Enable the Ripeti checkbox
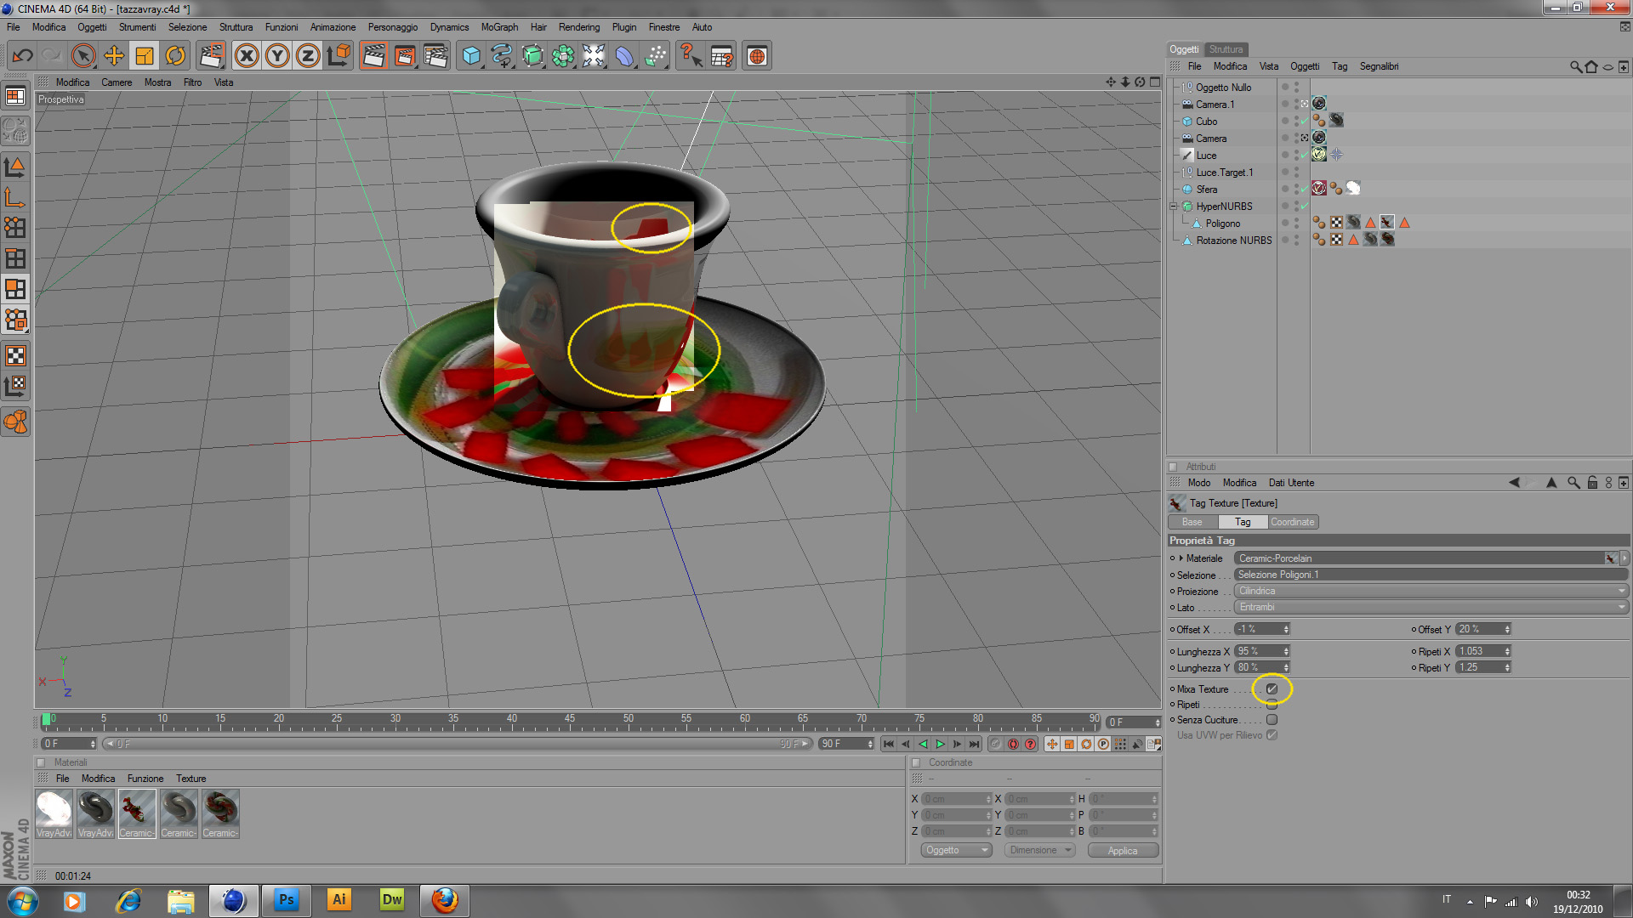Image resolution: width=1633 pixels, height=918 pixels. tap(1272, 705)
